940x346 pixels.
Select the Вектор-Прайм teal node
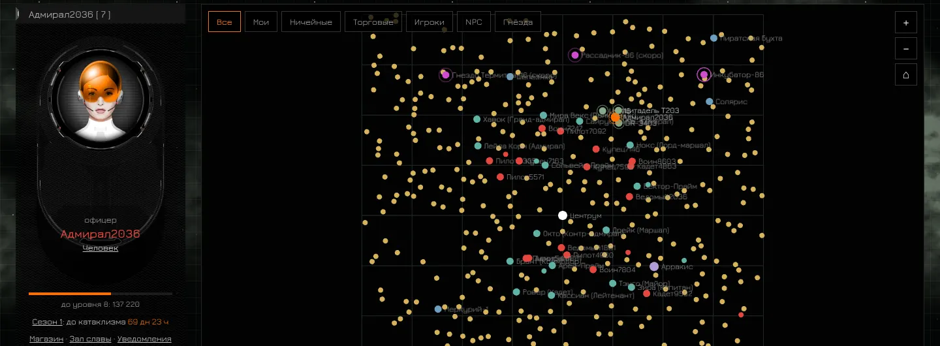637,186
